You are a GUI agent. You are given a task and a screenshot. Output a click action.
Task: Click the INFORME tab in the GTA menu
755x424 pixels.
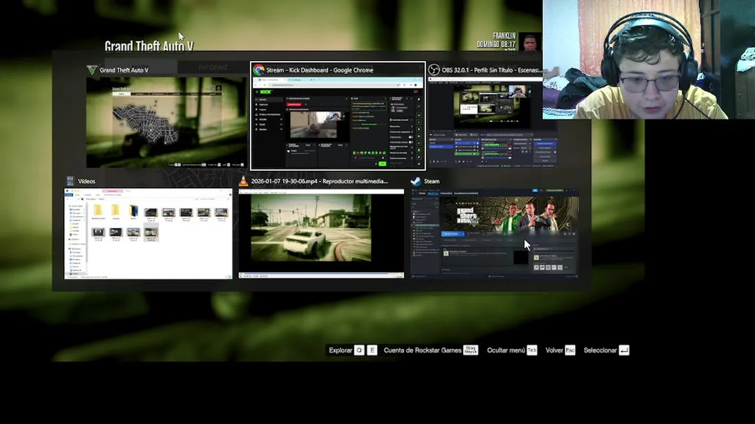click(213, 68)
